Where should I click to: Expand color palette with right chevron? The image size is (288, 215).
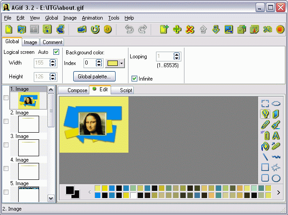[x=278, y=192]
